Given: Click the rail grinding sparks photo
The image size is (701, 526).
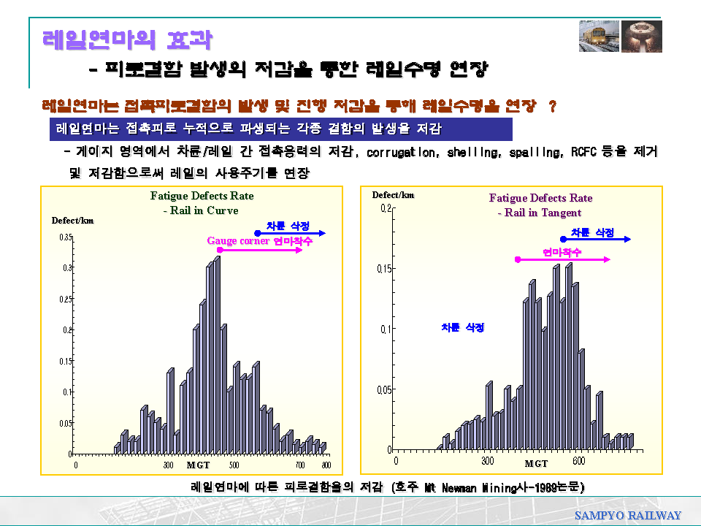Looking at the screenshot, I should [641, 37].
